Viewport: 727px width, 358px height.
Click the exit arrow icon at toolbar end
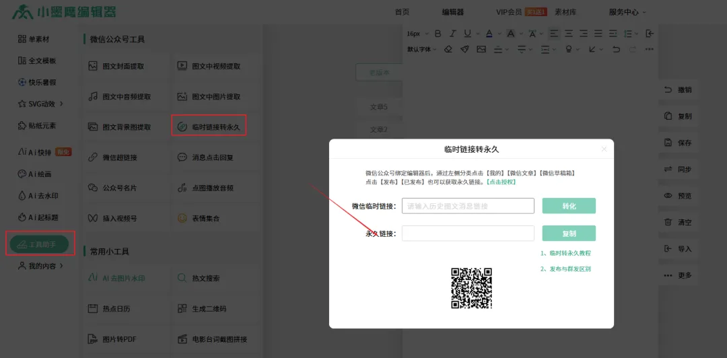click(650, 34)
